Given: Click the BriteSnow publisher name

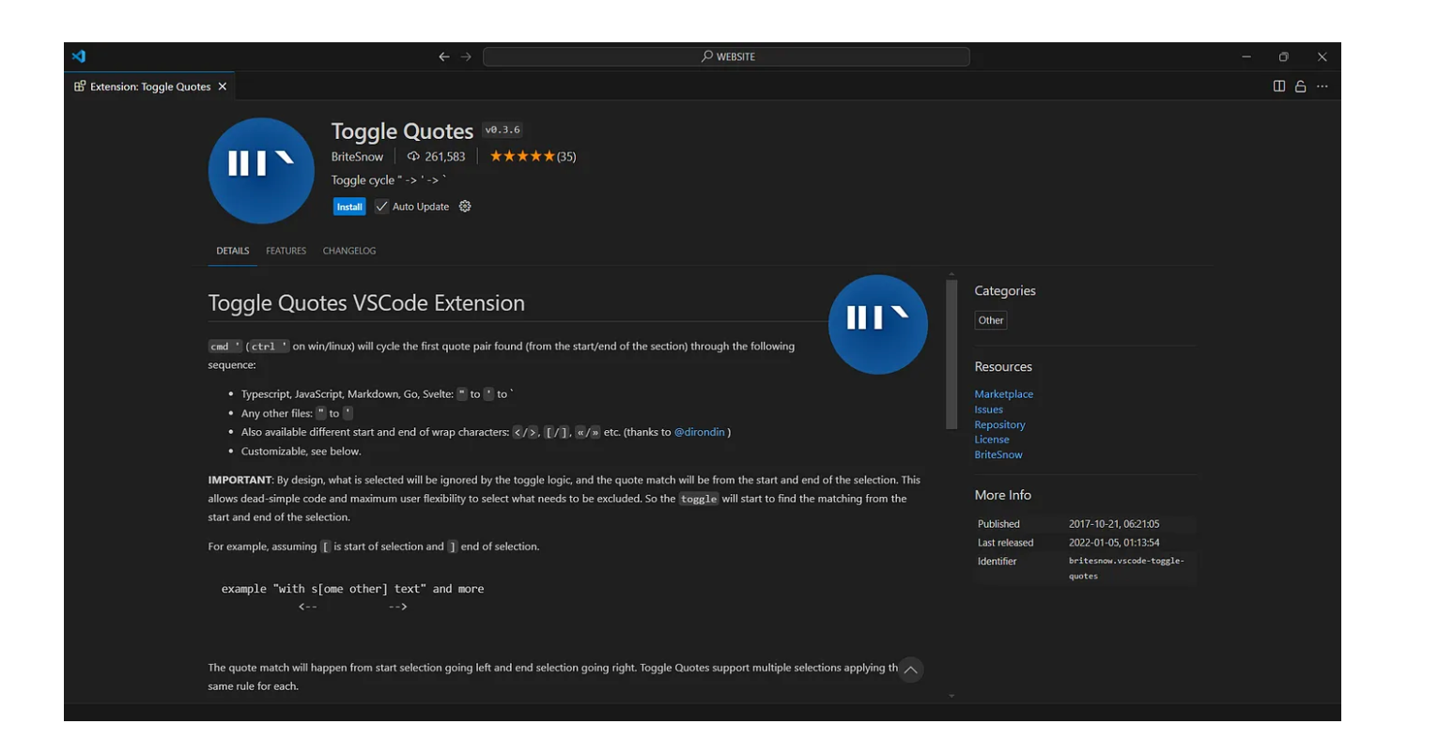Looking at the screenshot, I should [357, 157].
